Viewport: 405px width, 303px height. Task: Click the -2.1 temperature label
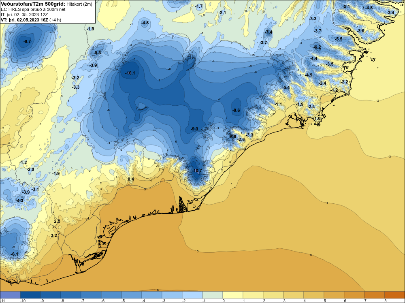(222, 13)
